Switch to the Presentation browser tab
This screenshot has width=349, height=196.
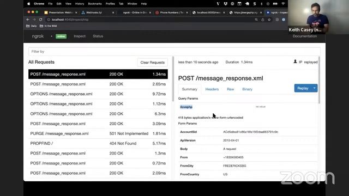coord(61,13)
